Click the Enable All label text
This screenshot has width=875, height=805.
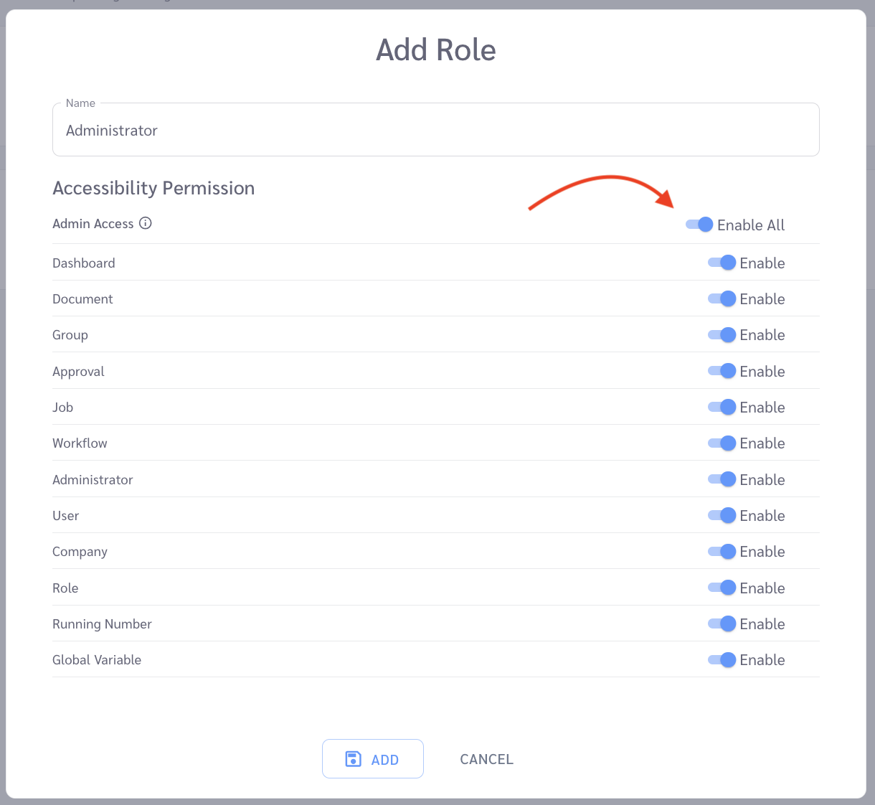click(x=751, y=225)
